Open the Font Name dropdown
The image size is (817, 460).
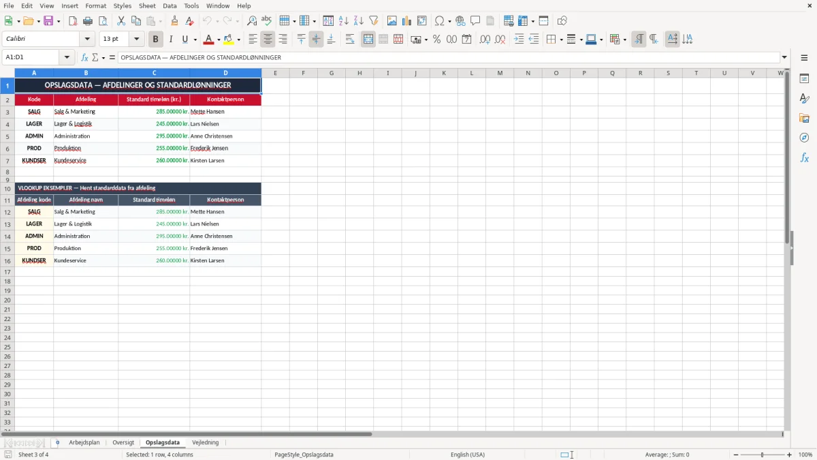tap(87, 40)
